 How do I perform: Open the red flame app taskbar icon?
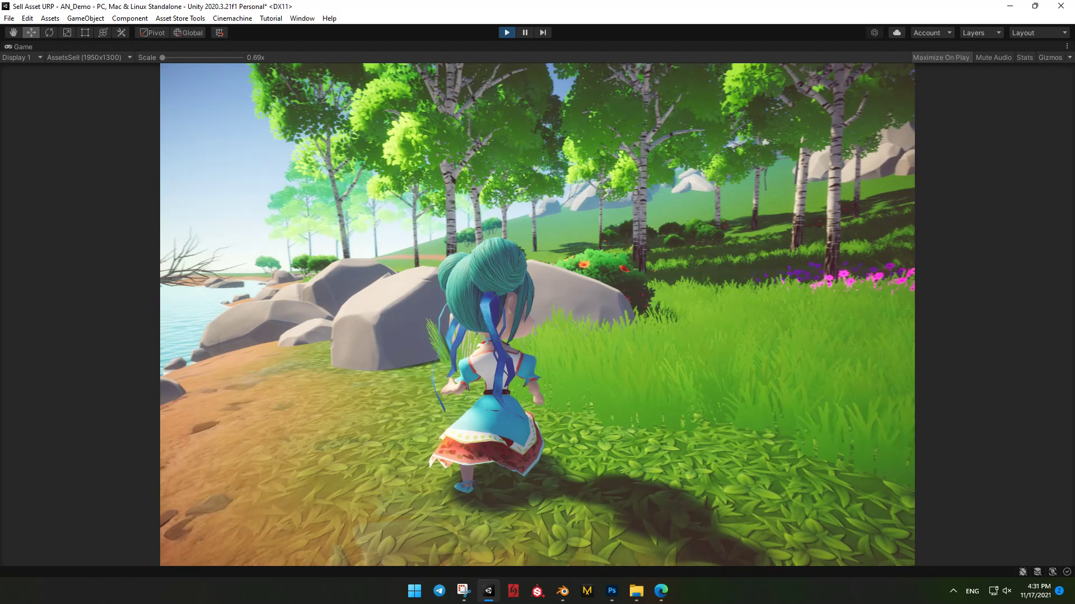click(x=513, y=591)
